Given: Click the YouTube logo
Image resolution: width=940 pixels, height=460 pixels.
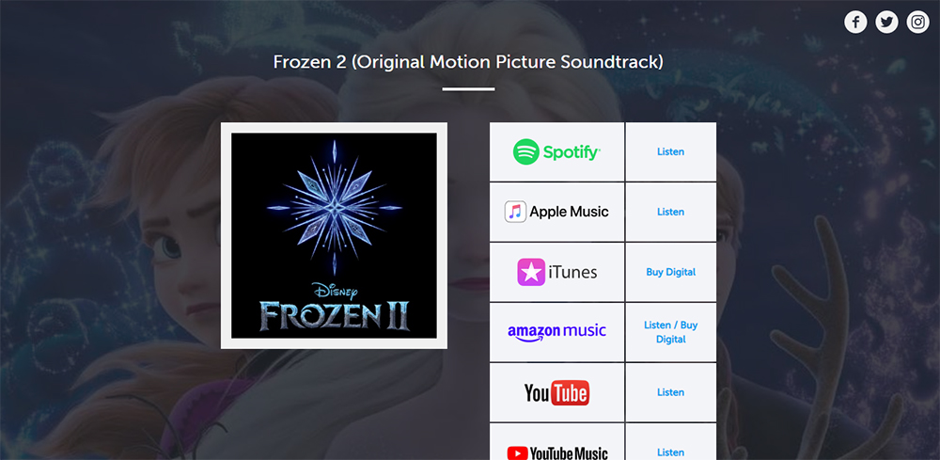Looking at the screenshot, I should pos(556,392).
